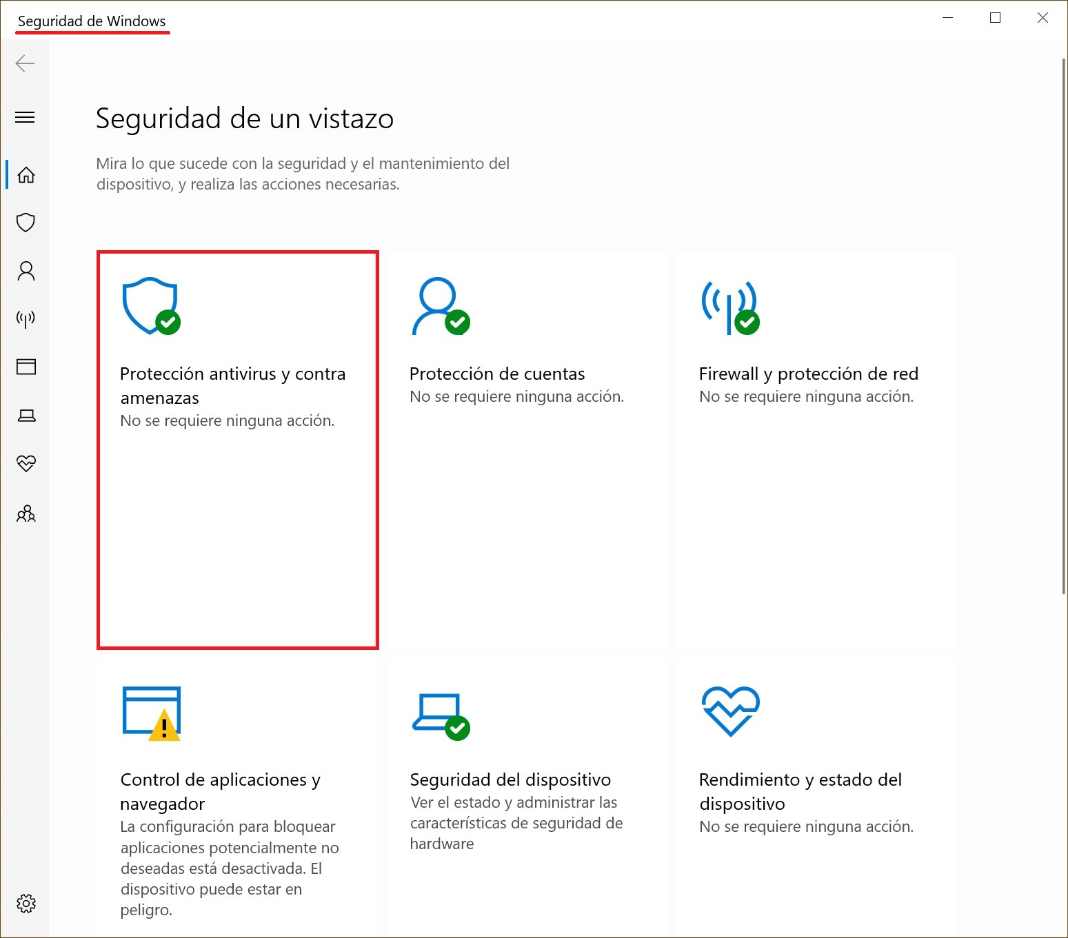Viewport: 1068px width, 938px height.
Task: Open settings gear at sidebar bottom
Action: [x=26, y=904]
